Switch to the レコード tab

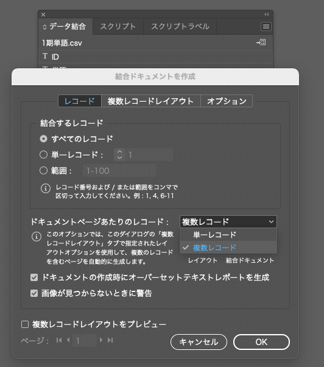coord(80,101)
